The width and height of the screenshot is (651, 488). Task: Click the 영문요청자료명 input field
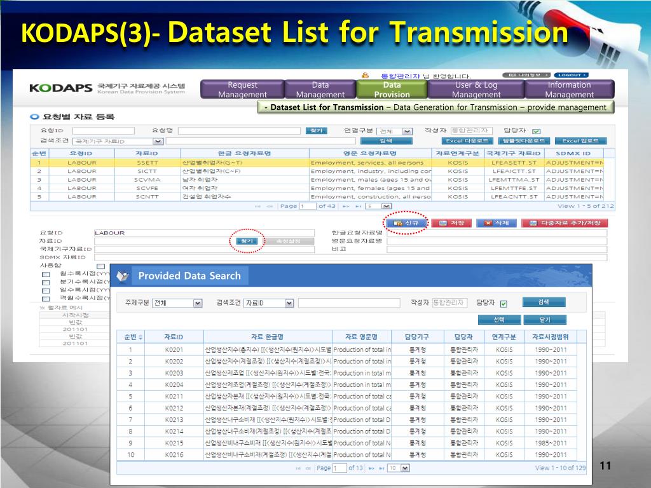click(497, 241)
